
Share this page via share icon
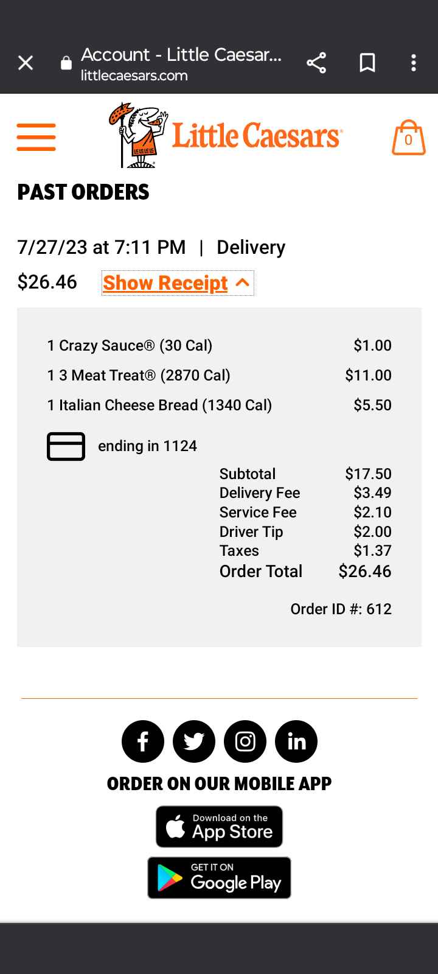316,63
